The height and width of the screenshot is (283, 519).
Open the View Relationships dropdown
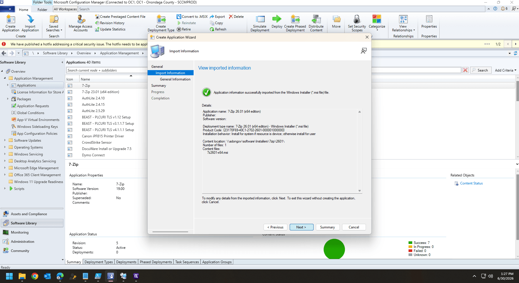pyautogui.click(x=403, y=23)
